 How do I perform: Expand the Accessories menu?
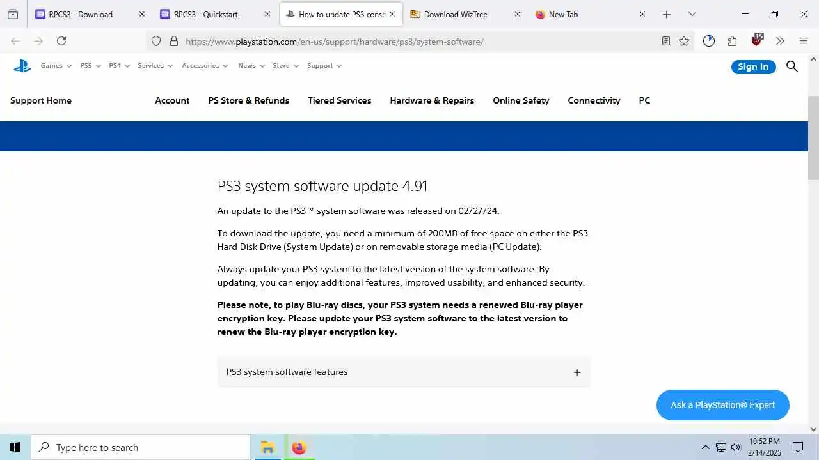(205, 66)
